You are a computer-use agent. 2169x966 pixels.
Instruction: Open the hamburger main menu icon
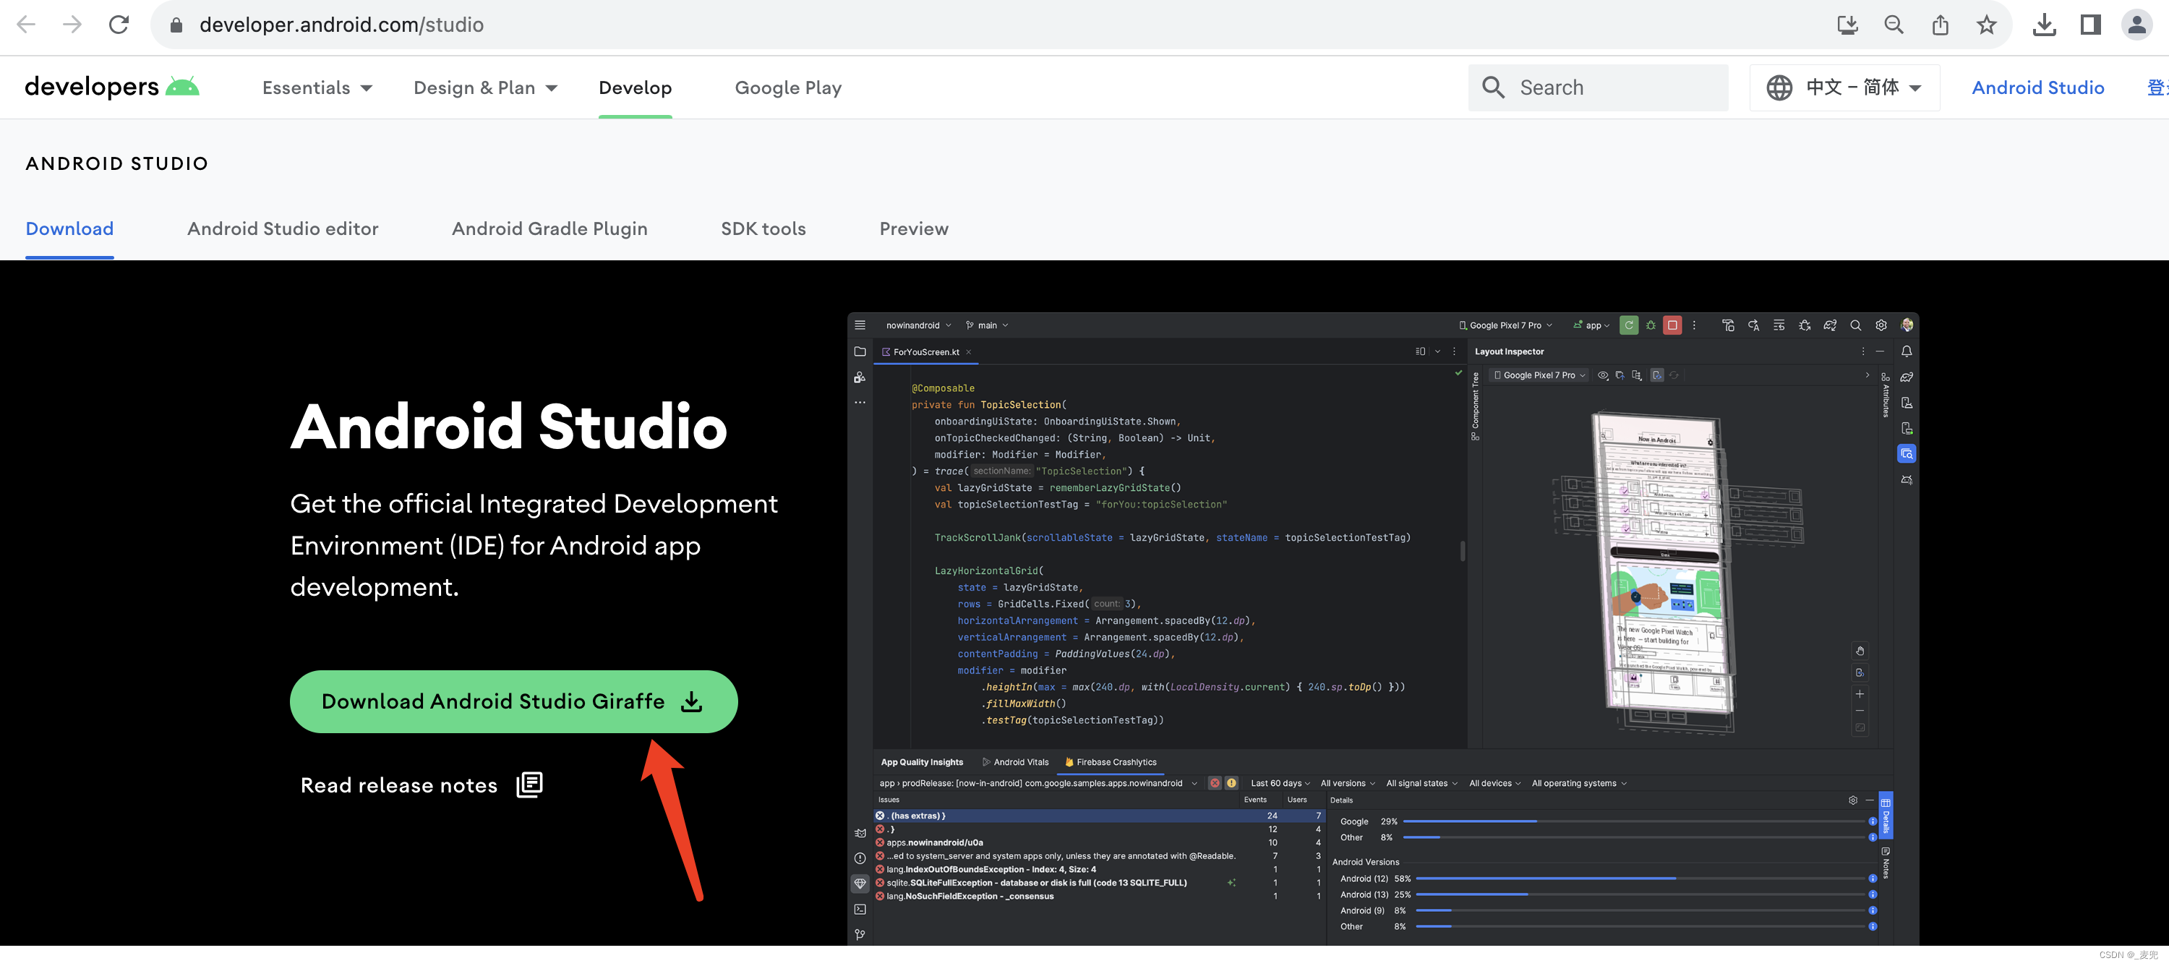point(860,324)
